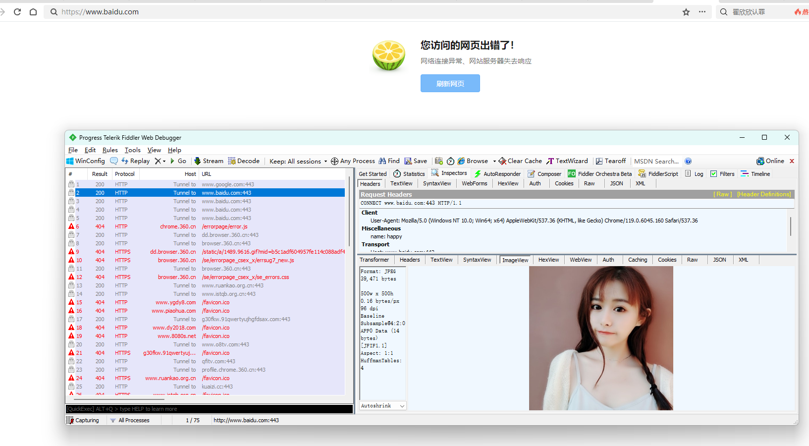The width and height of the screenshot is (809, 446).
Task: Select session 15 www.ygdy8.com favicon
Action: pyautogui.click(x=206, y=302)
